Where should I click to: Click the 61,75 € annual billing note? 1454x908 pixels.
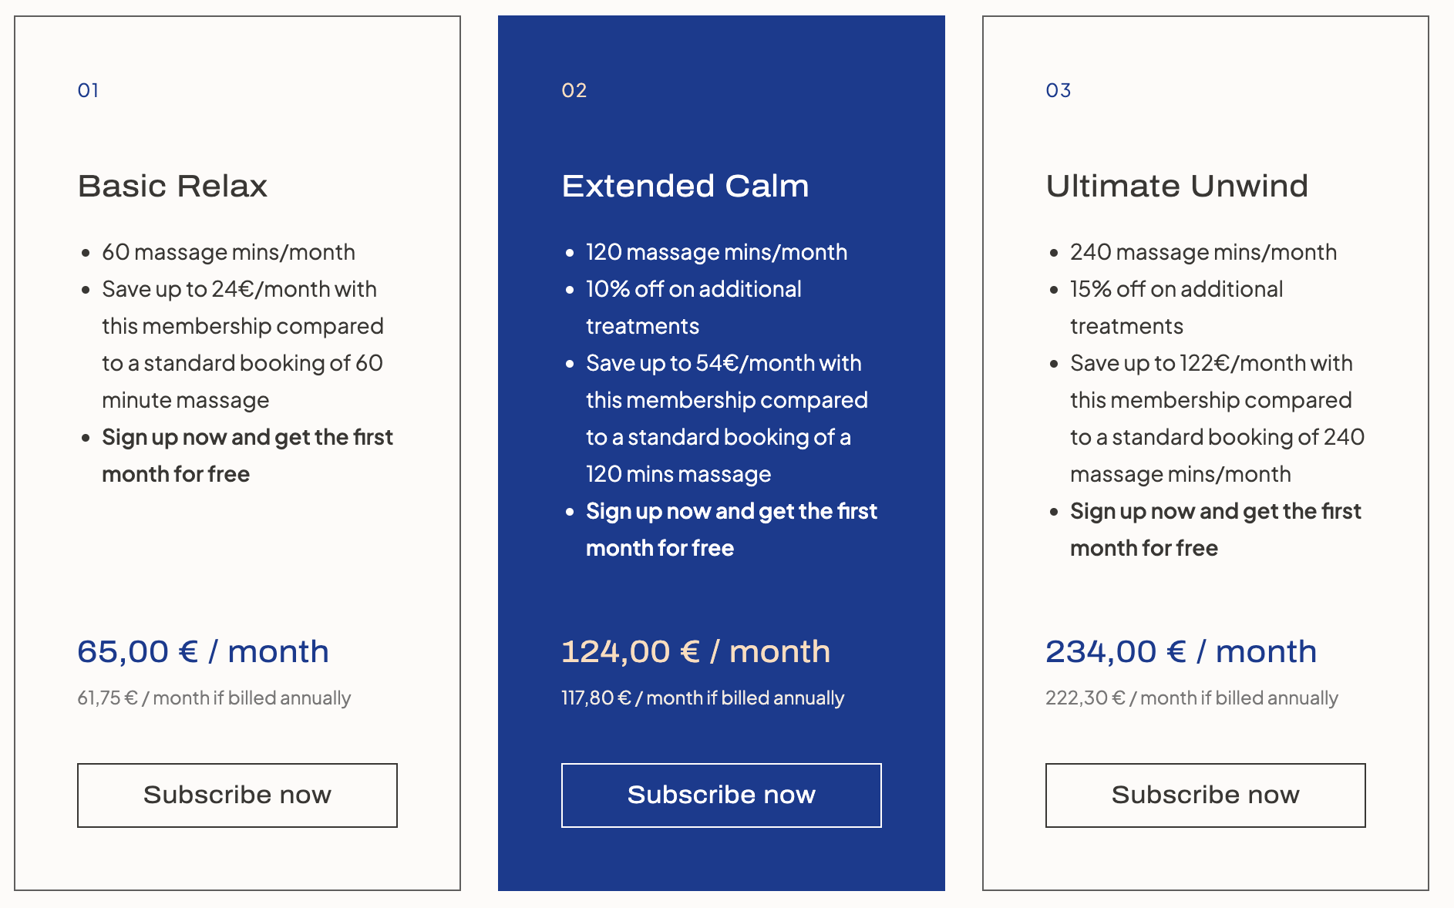point(214,698)
